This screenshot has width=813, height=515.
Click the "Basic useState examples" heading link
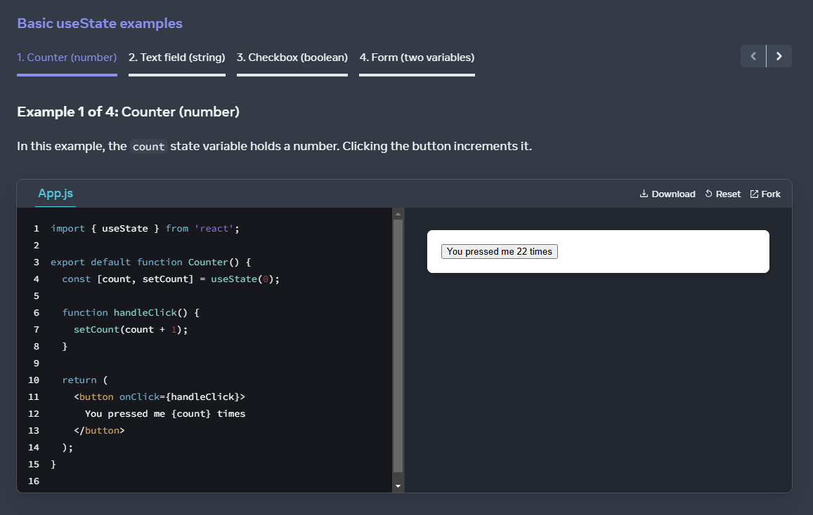(99, 23)
